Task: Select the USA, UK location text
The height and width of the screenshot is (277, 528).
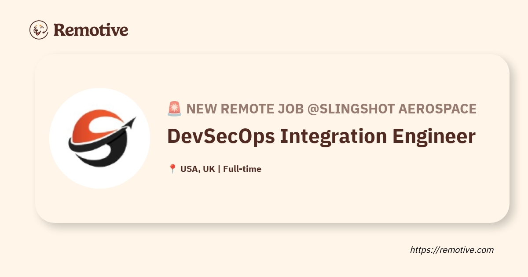Action: (x=198, y=169)
